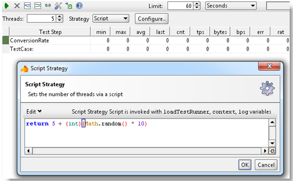
Task: Open online help question mark icon
Action: (79, 6)
